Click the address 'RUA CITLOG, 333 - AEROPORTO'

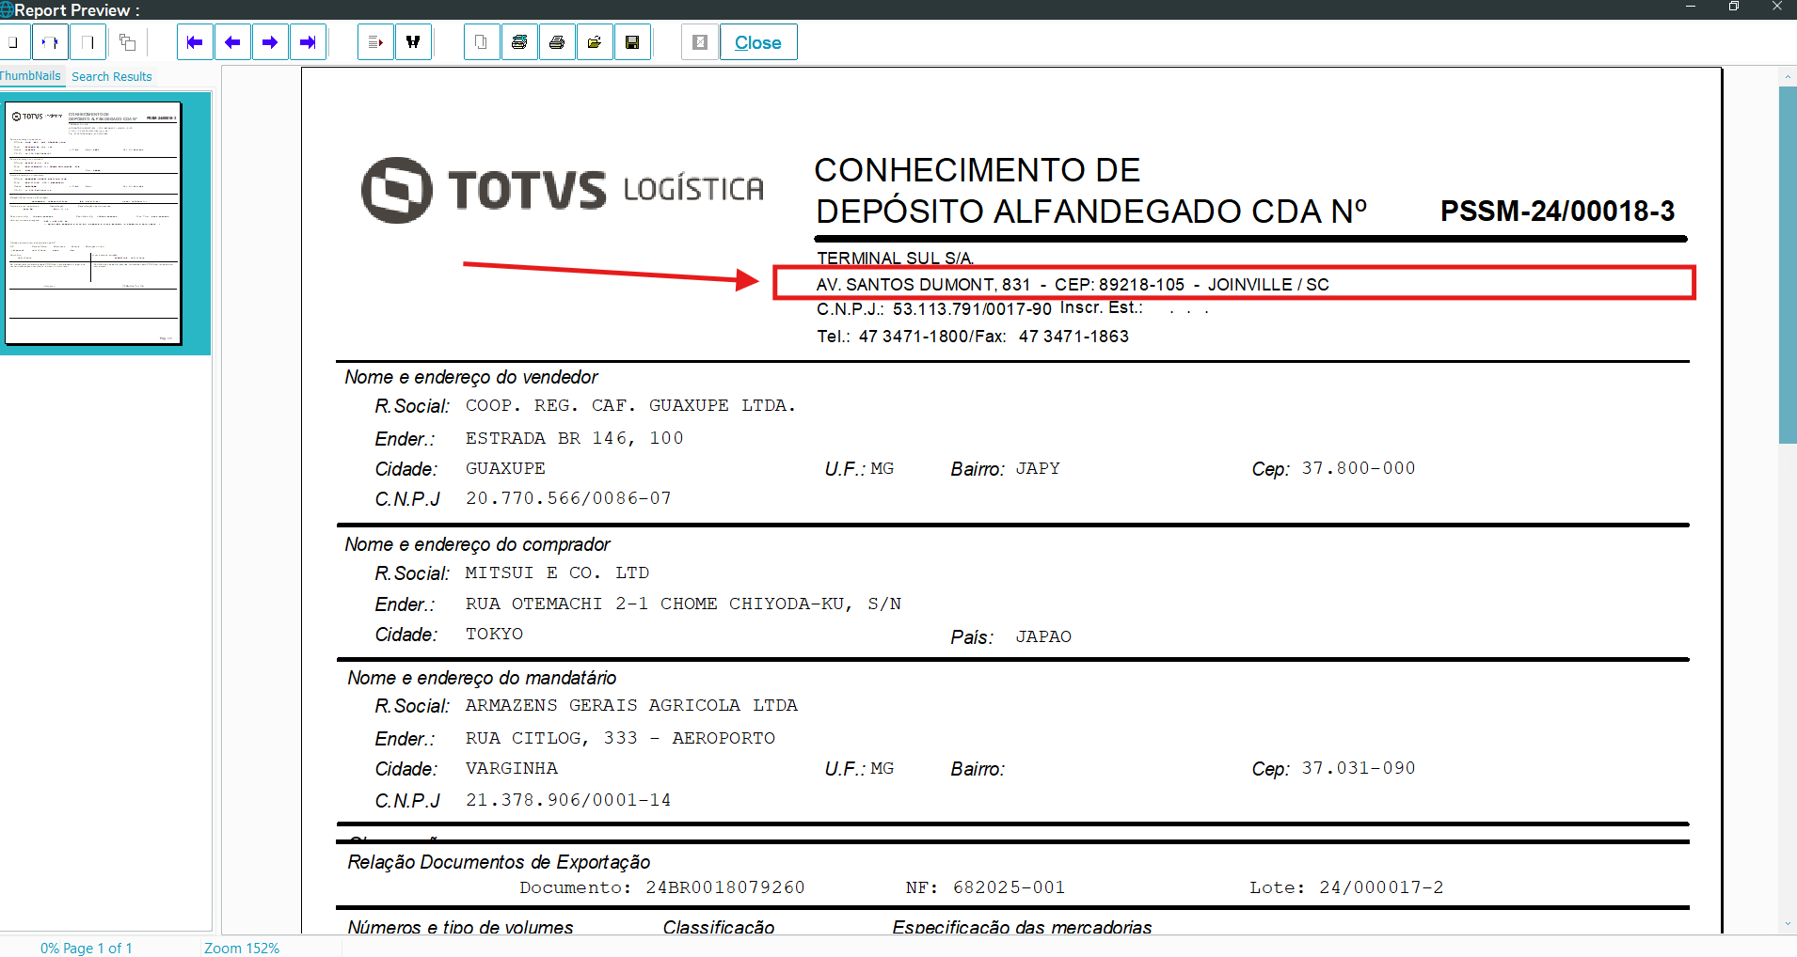pos(620,738)
